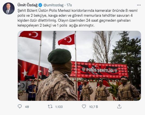This screenshot has width=145, height=115.
Task: Open Ümit Özdağ's profile avatar
Action: click(9, 8)
